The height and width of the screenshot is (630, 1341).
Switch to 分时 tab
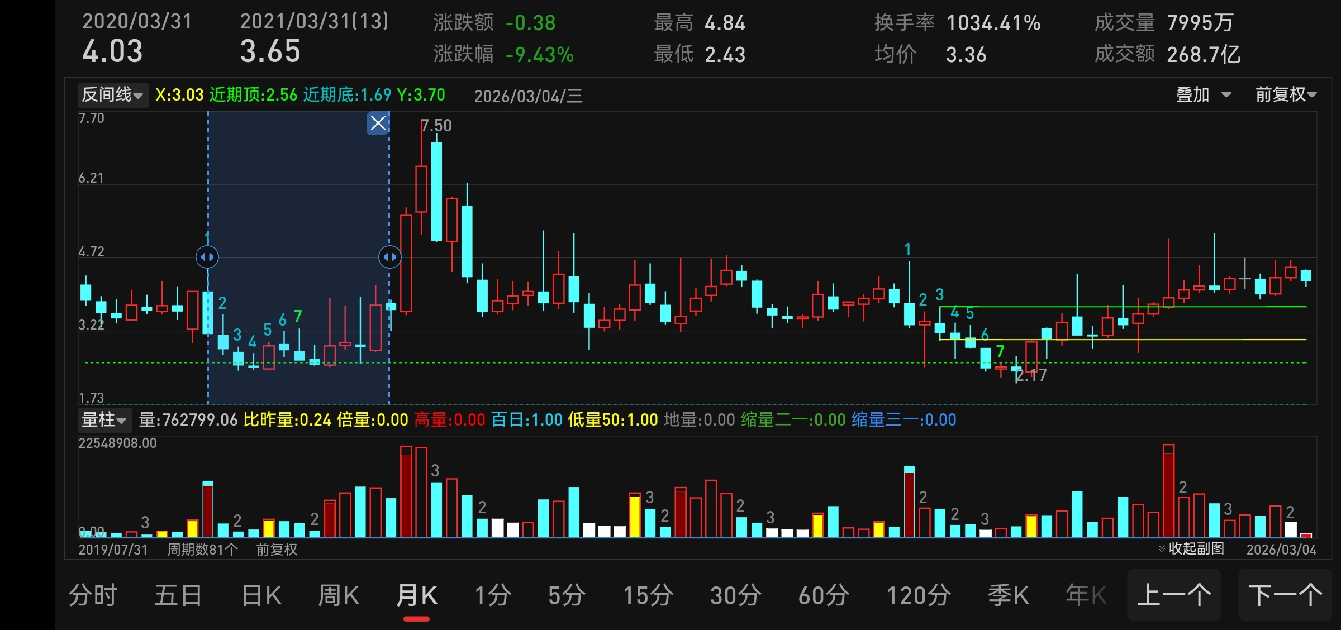tap(93, 595)
